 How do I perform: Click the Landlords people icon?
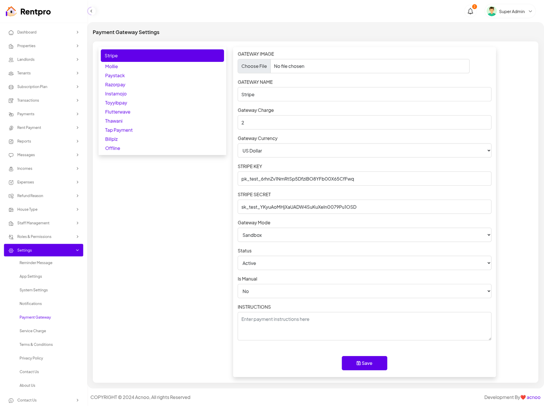pos(11,60)
